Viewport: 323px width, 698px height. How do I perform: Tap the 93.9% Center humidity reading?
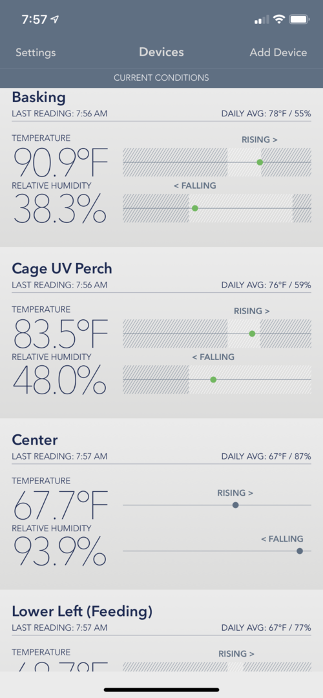point(59,551)
